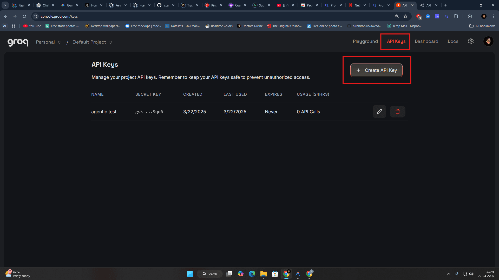Open Chrome's three-dot menu

(x=493, y=16)
